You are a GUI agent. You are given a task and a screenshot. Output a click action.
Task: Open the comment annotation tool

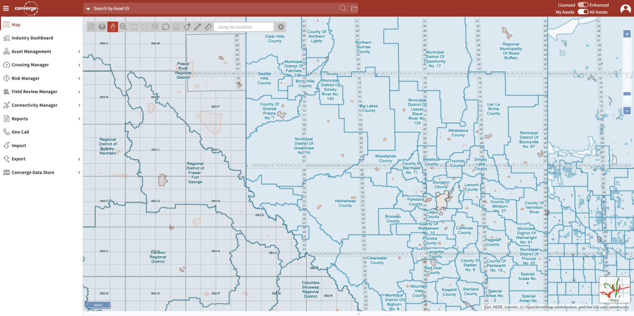tap(166, 27)
